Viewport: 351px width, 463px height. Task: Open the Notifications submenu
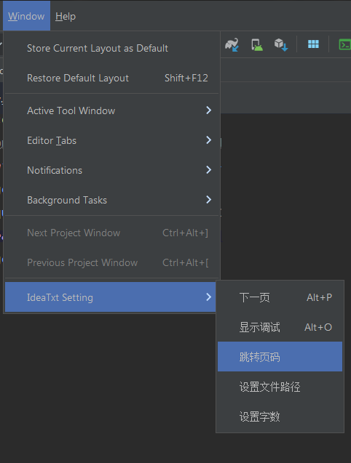[x=112, y=170]
